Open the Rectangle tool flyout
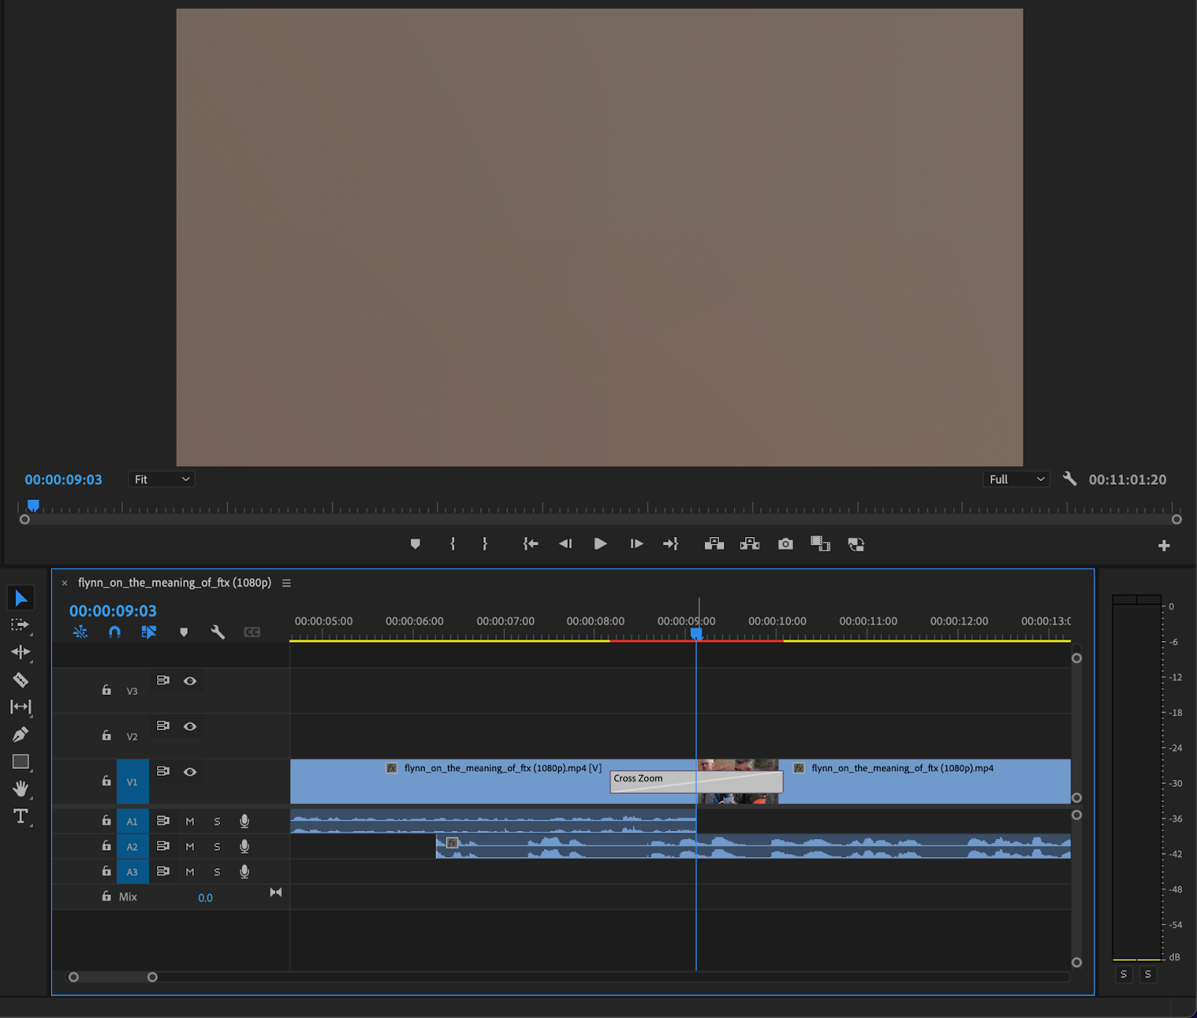Screen dimensions: 1197x1018 pyautogui.click(x=20, y=761)
